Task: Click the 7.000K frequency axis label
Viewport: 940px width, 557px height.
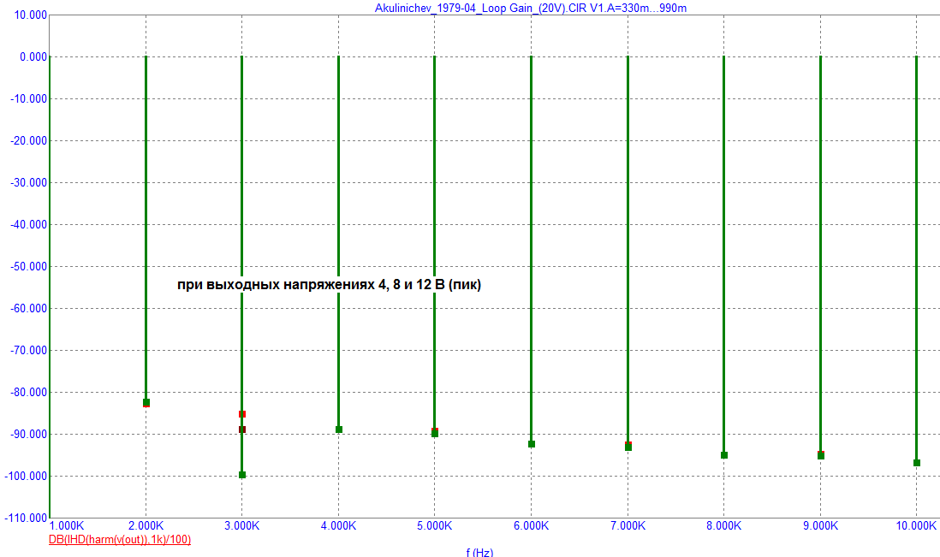Action: pyautogui.click(x=628, y=526)
